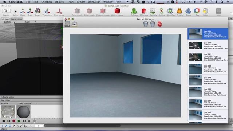The image size is (233, 131).
Task: Click the second save icon in Render Manager toolbar
Action: click(74, 24)
